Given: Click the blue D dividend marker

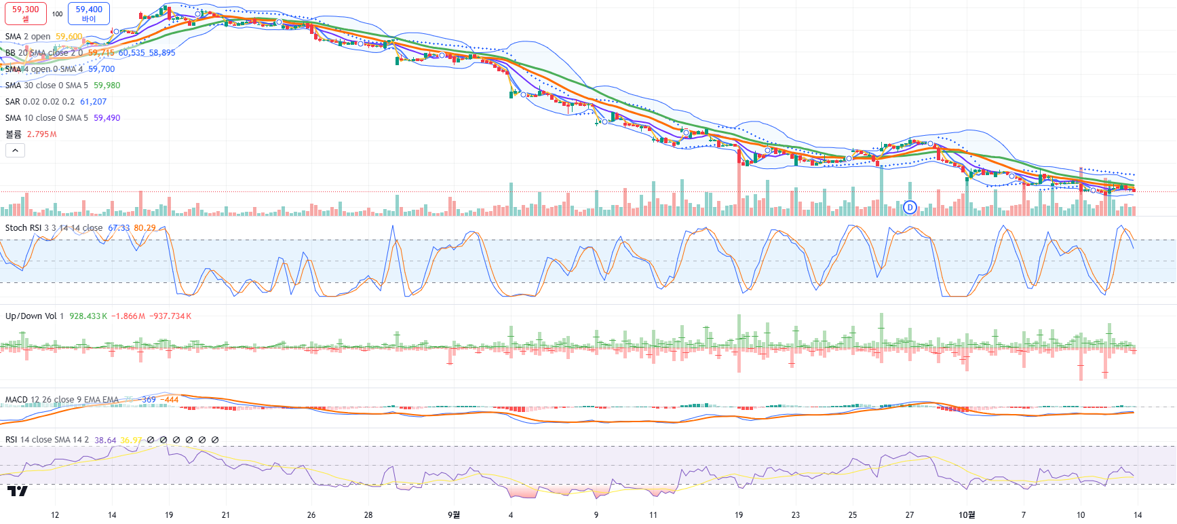Looking at the screenshot, I should coord(910,207).
